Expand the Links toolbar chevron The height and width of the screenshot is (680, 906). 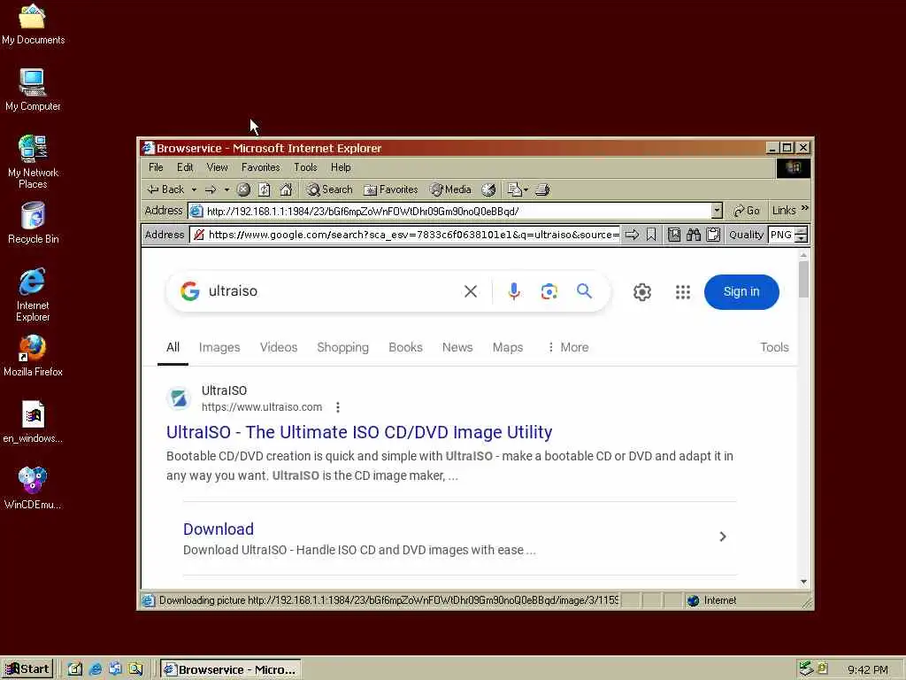(x=805, y=208)
